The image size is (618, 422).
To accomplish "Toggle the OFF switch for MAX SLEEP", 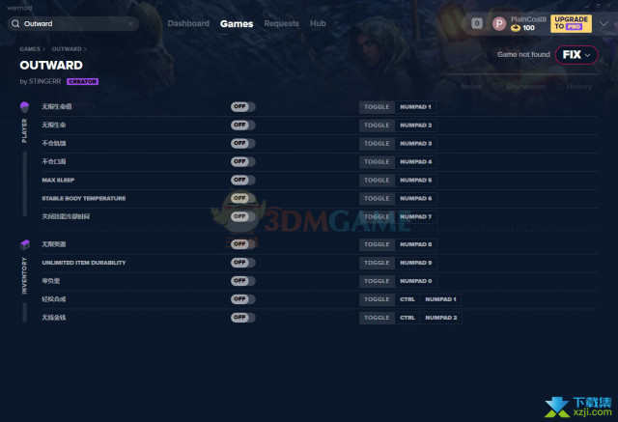I will tap(242, 180).
